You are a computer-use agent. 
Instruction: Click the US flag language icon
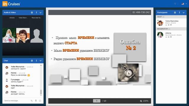tap(183, 4)
